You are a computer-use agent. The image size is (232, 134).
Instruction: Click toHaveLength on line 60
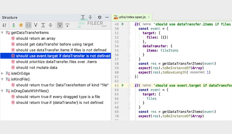[174, 72]
